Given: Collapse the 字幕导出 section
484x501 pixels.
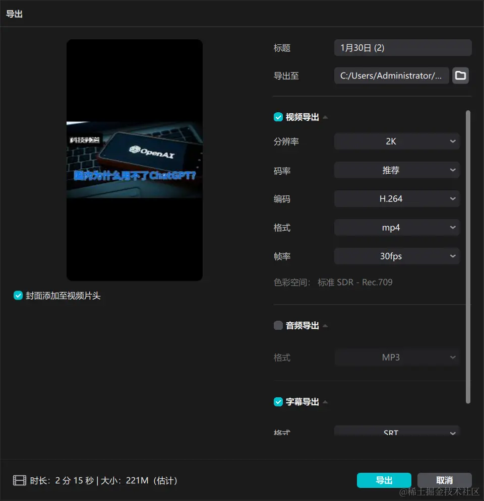Looking at the screenshot, I should [x=325, y=402].
